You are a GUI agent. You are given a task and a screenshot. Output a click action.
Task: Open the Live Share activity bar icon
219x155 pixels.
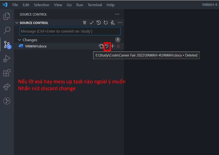click(7, 87)
